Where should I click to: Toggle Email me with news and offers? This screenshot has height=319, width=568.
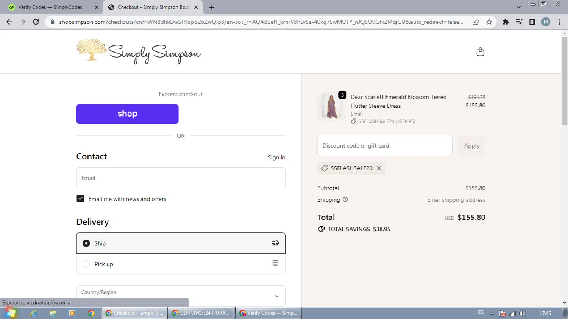80,199
